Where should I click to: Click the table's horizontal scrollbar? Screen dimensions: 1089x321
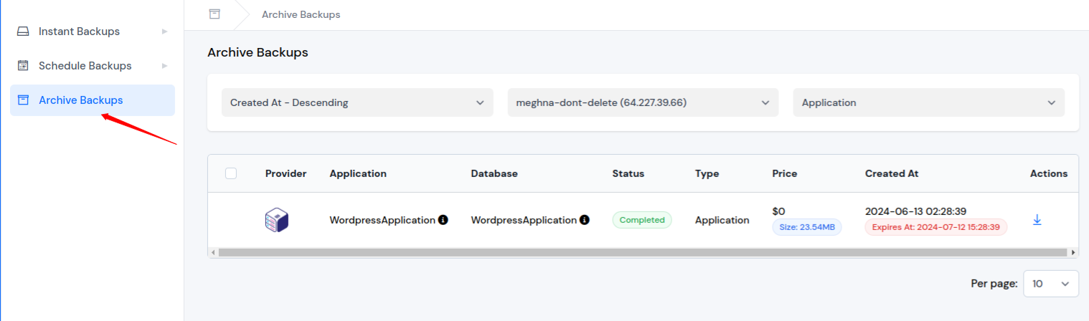642,252
